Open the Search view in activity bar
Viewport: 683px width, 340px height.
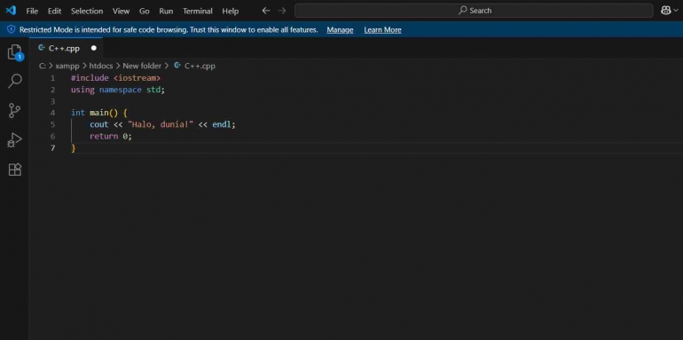coord(15,81)
